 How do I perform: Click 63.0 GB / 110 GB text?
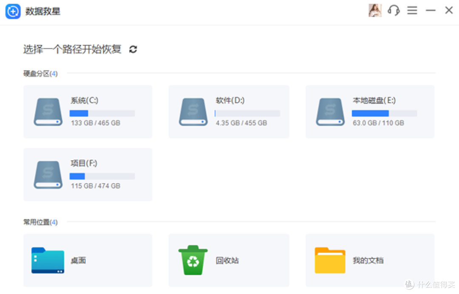(x=379, y=123)
